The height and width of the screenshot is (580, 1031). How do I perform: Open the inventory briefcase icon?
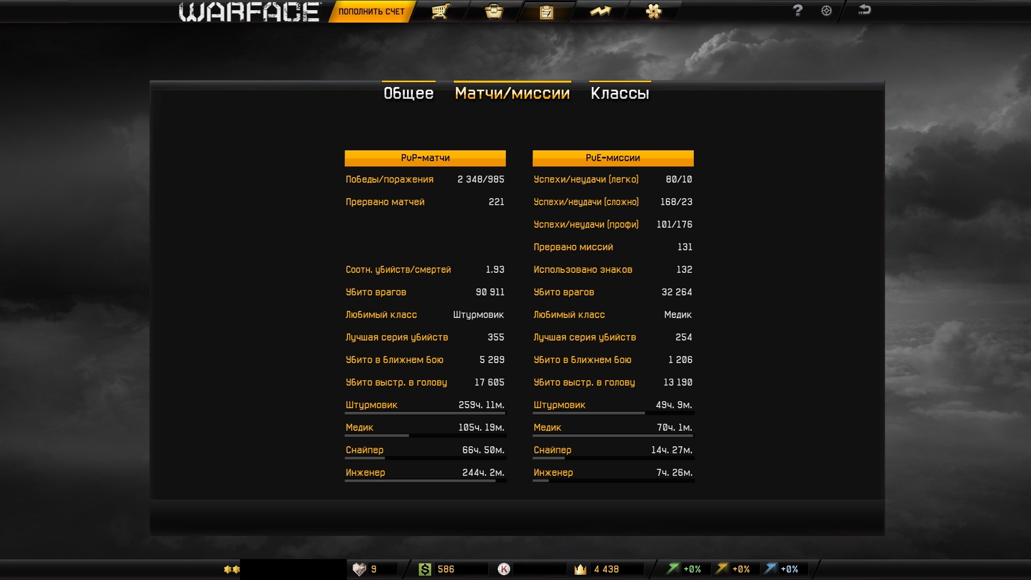tap(493, 11)
